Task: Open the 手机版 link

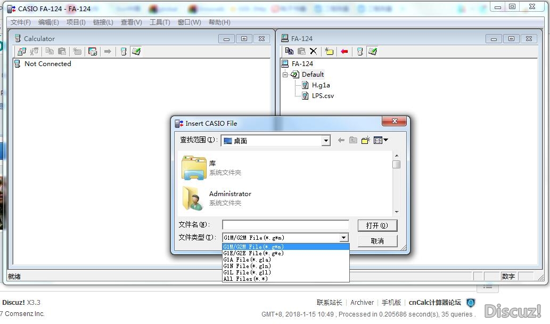Action: point(391,303)
